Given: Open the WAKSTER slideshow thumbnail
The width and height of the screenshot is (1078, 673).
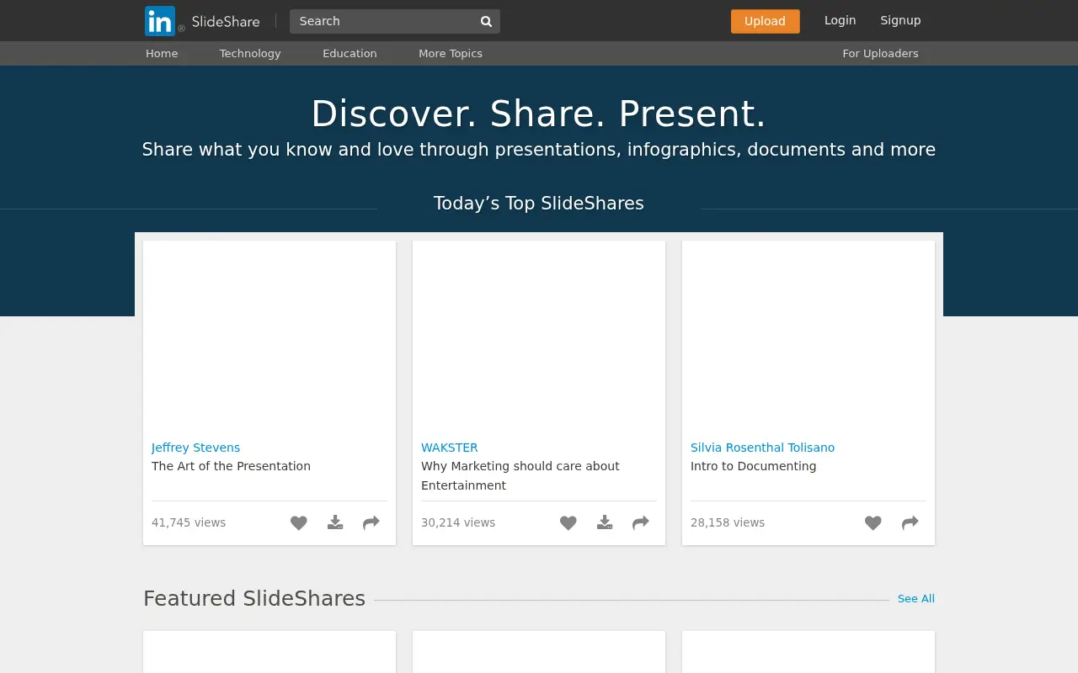Looking at the screenshot, I should (x=539, y=336).
